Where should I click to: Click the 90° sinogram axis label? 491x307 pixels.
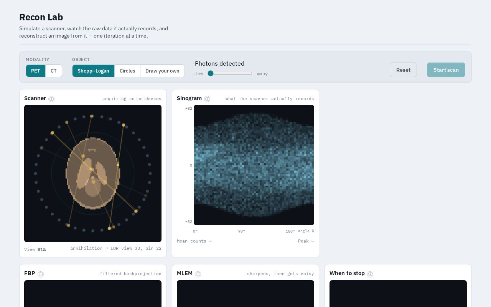click(x=242, y=231)
